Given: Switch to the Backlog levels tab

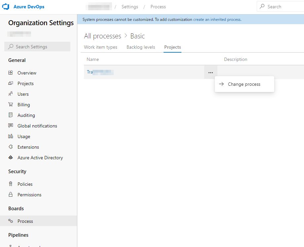Looking at the screenshot, I should pos(141,47).
